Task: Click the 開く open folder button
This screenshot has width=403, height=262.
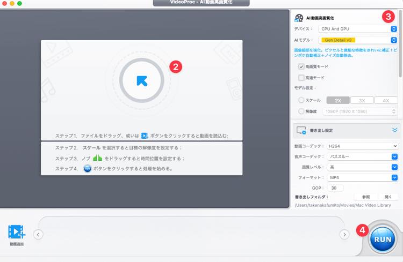Action: [388, 197]
